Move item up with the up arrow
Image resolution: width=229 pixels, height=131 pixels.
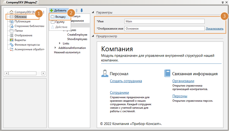[x=76, y=10]
